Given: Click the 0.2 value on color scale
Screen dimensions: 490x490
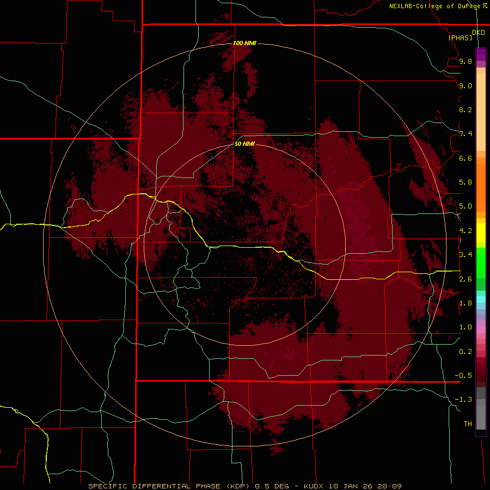Looking at the screenshot, I should [465, 352].
